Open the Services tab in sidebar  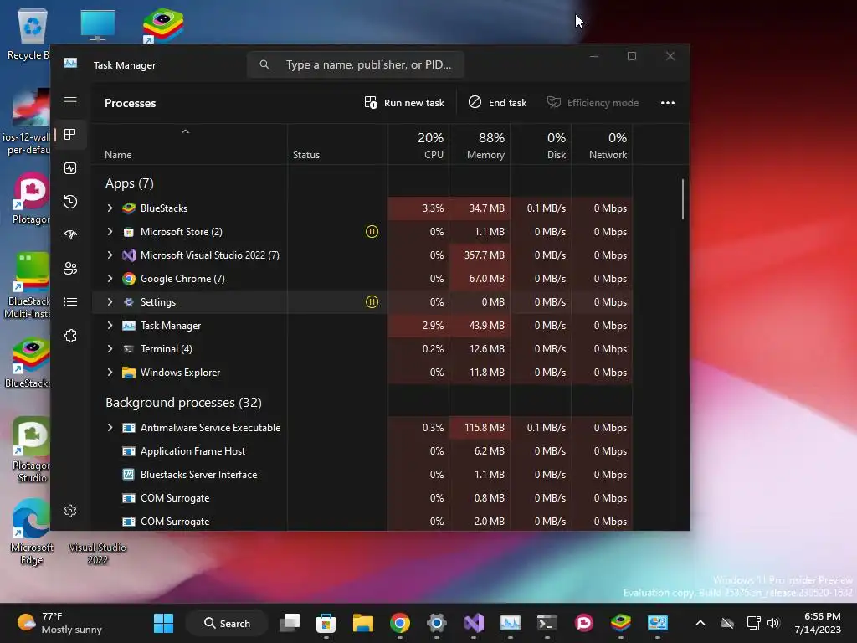coord(70,336)
